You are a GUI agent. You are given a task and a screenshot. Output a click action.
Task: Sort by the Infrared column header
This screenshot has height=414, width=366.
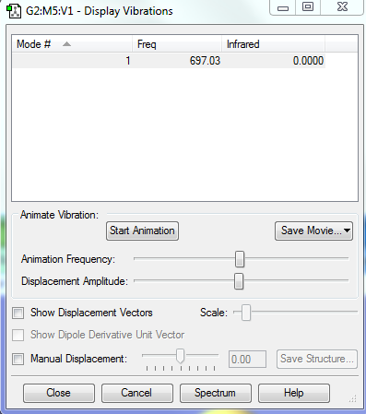(273, 44)
